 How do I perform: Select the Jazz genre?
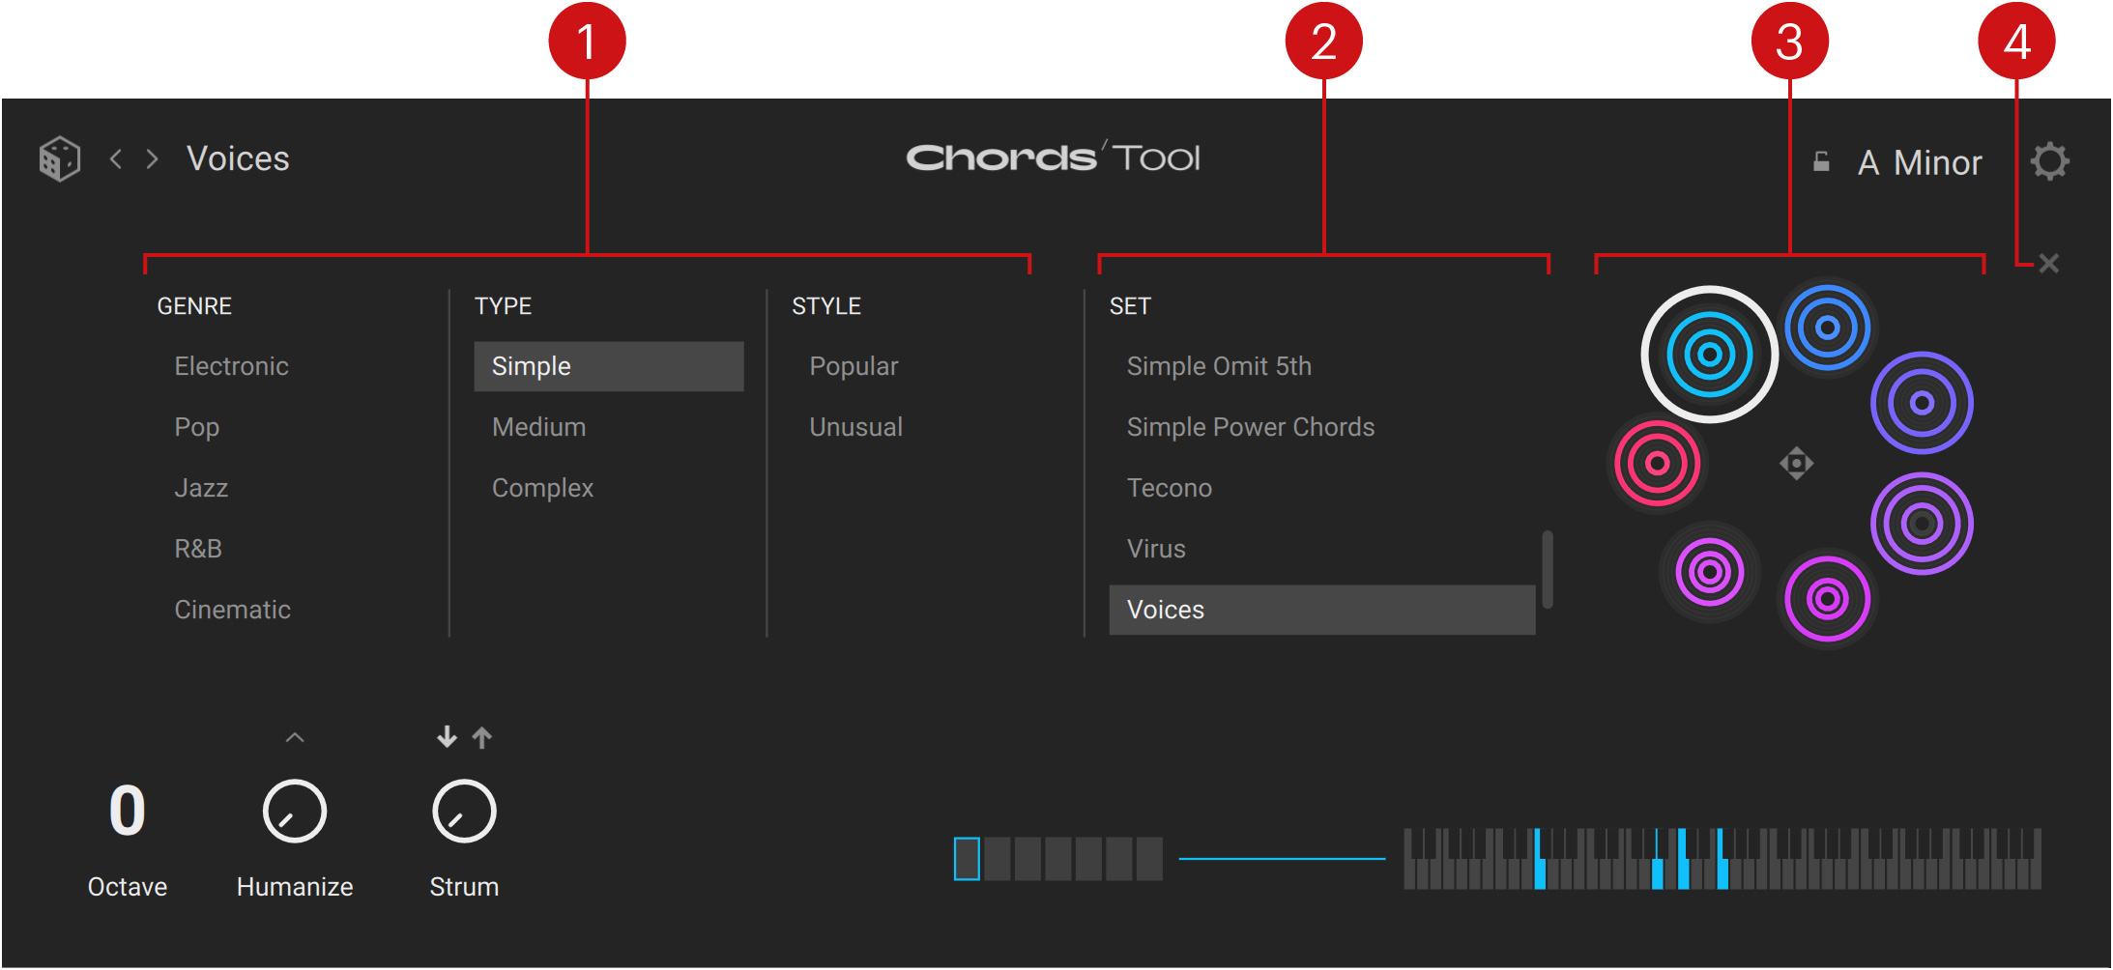pos(201,488)
